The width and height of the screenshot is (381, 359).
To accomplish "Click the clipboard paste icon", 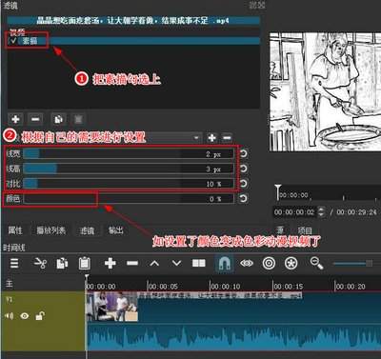I will pyautogui.click(x=85, y=264).
